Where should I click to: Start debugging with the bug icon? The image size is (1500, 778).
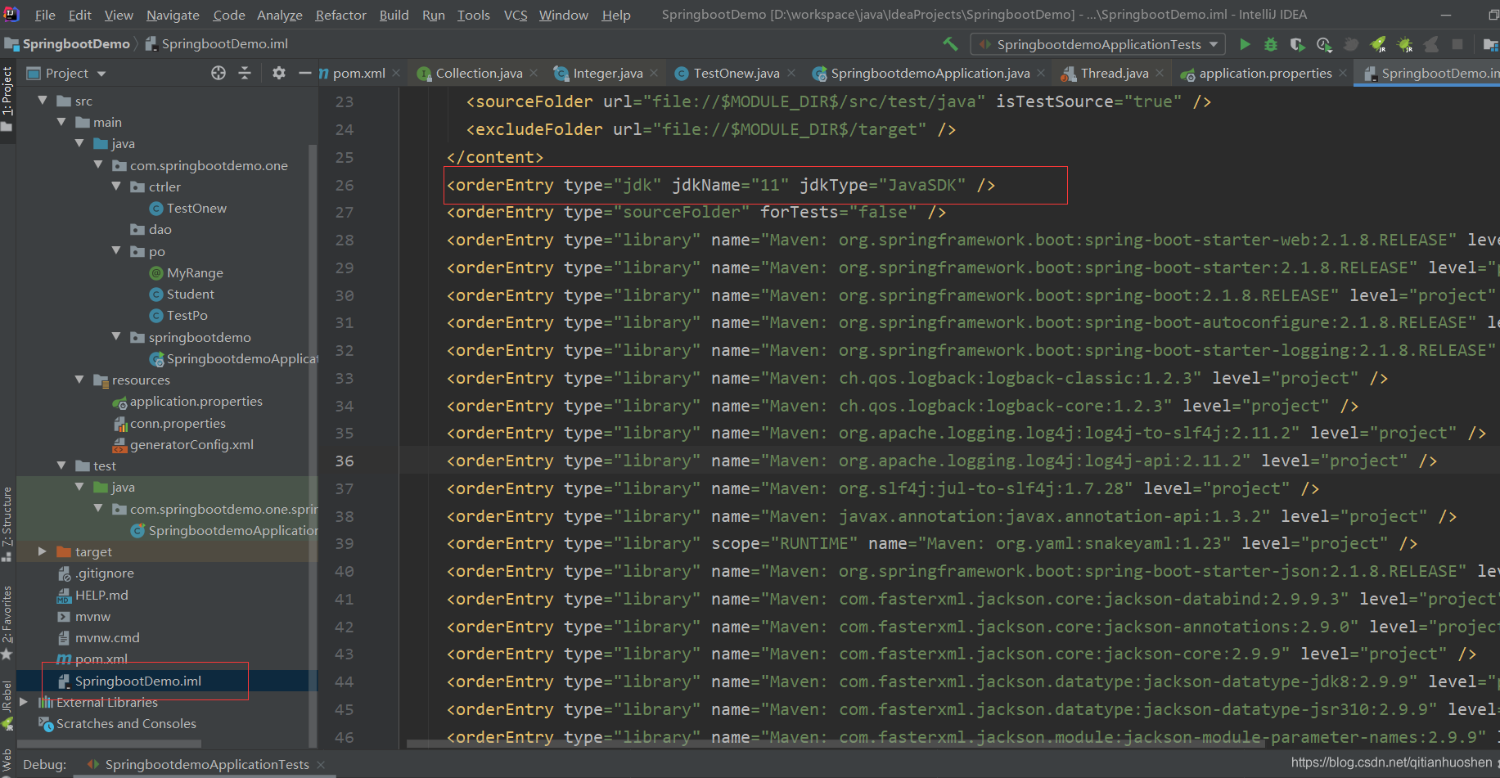(1271, 44)
